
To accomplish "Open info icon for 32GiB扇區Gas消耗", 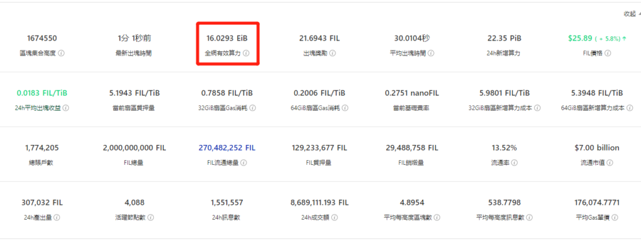I will 253,108.
